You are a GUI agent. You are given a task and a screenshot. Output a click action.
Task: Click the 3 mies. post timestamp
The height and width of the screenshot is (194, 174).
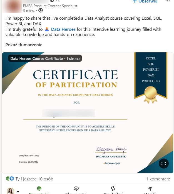click(29, 11)
